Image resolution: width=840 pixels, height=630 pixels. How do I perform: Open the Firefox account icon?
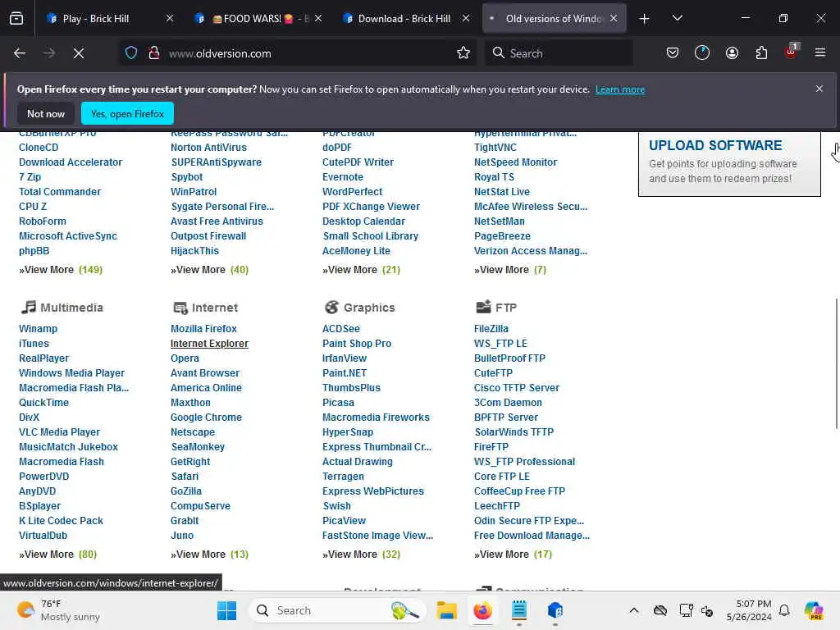[732, 53]
